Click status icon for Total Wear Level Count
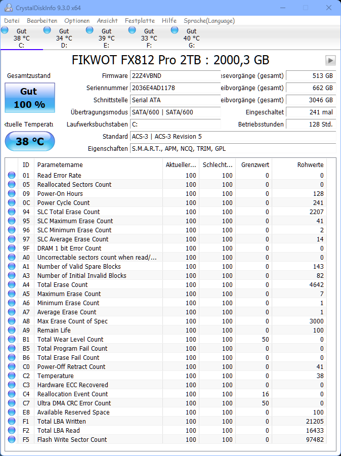Viewport: 341px width, 456px height. coord(12,339)
